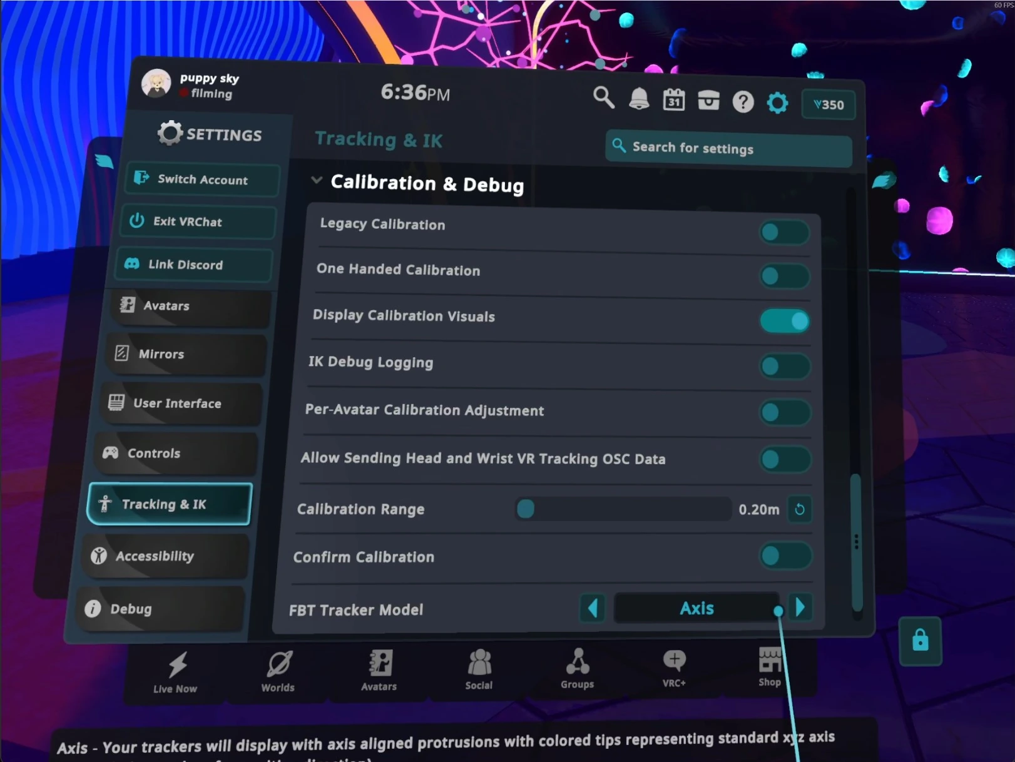Screen dimensions: 1015x762
Task: Click the Tracking & IK figure icon
Action: pyautogui.click(x=105, y=504)
